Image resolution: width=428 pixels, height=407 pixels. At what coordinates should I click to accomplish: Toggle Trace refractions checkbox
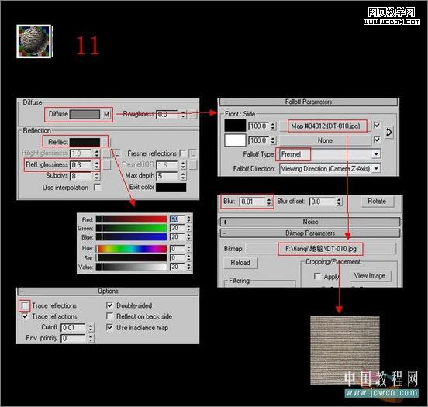coord(25,316)
